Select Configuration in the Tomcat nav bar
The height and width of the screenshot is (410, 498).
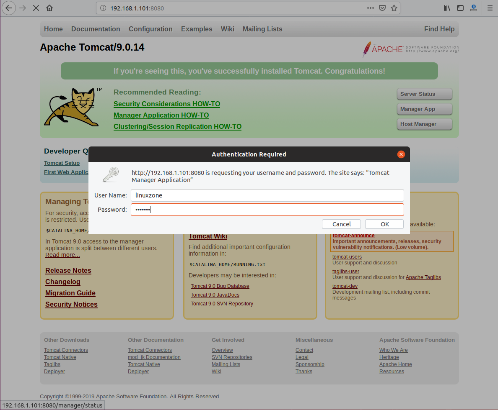tap(150, 29)
